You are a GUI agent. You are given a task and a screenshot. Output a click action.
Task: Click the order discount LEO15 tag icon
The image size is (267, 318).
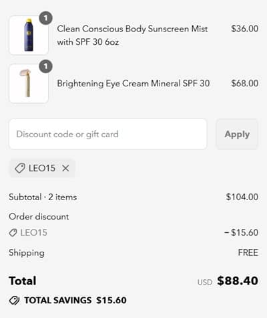pos(13,233)
